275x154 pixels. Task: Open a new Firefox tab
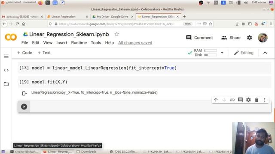[x=184, y=17]
